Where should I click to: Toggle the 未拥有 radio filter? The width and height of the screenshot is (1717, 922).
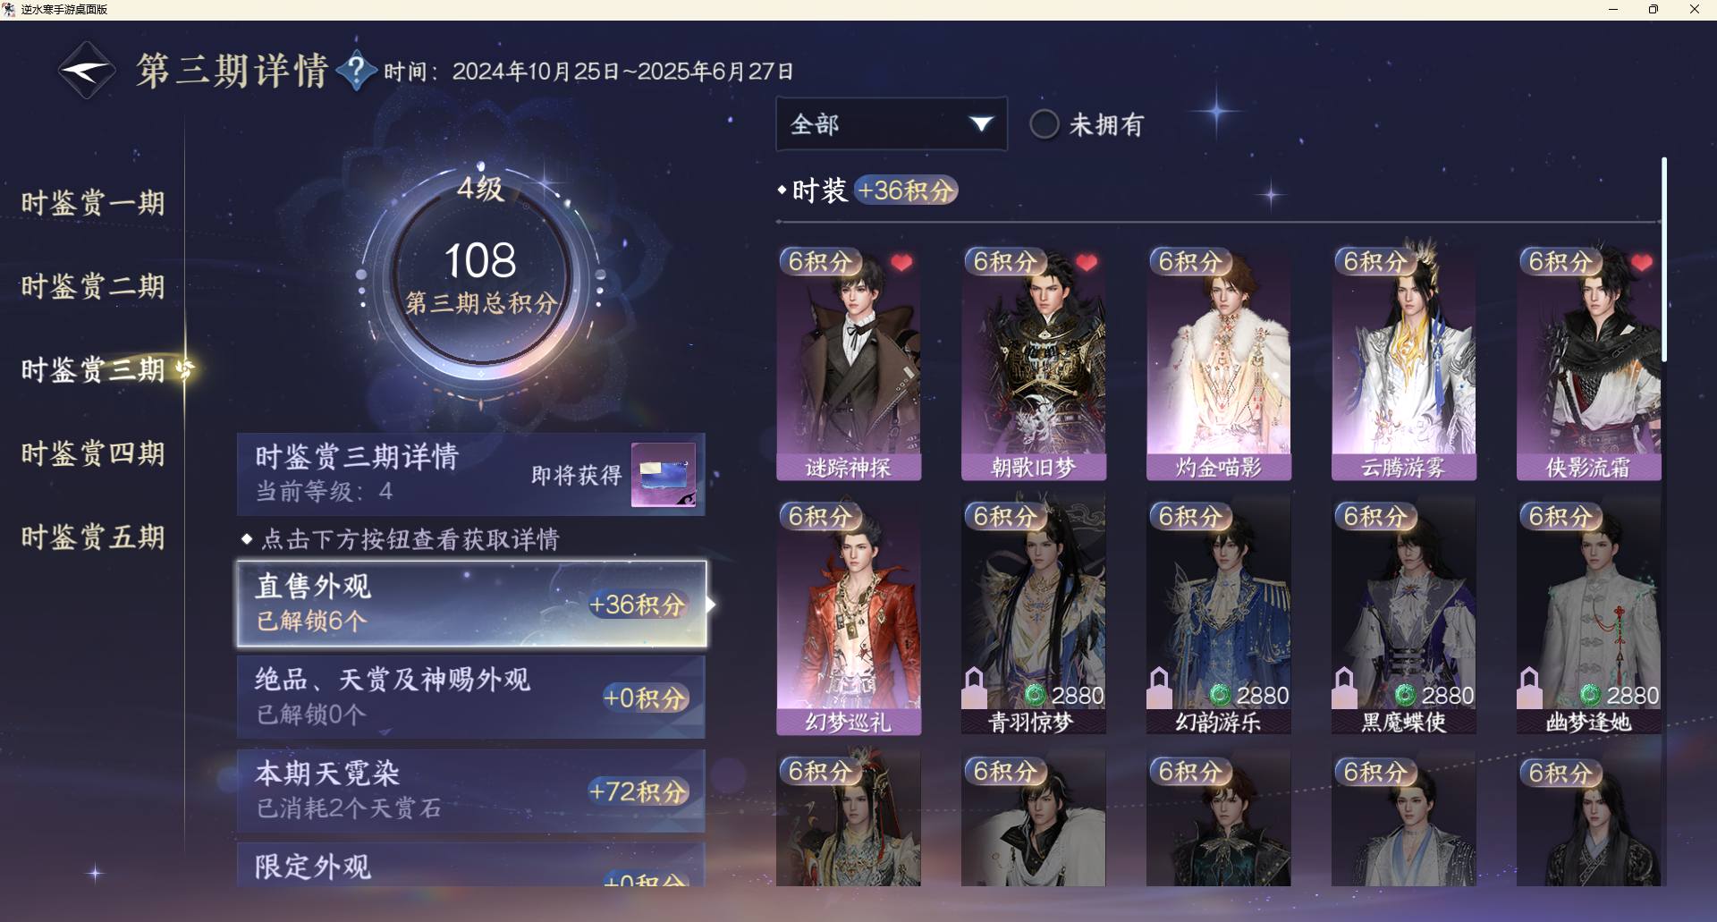pos(1044,124)
